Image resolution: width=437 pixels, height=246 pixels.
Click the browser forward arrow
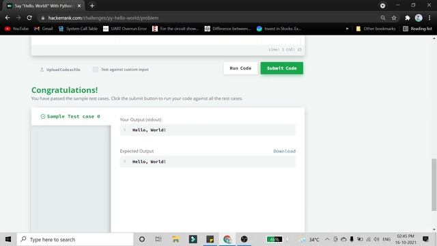coord(18,18)
